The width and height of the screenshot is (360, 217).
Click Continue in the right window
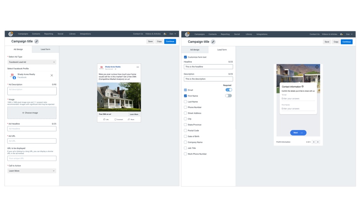pos(347,42)
